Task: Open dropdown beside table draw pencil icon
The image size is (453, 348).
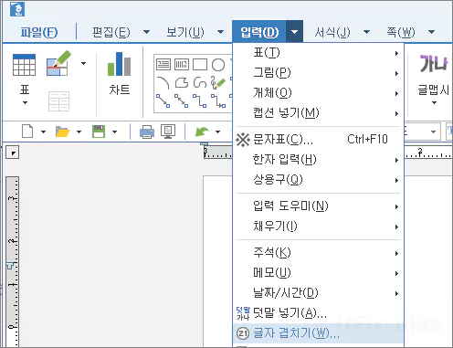Action: click(x=83, y=63)
